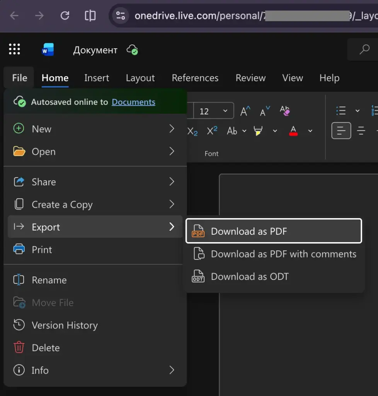
Task: Select Version History in File menu
Action: [95, 325]
